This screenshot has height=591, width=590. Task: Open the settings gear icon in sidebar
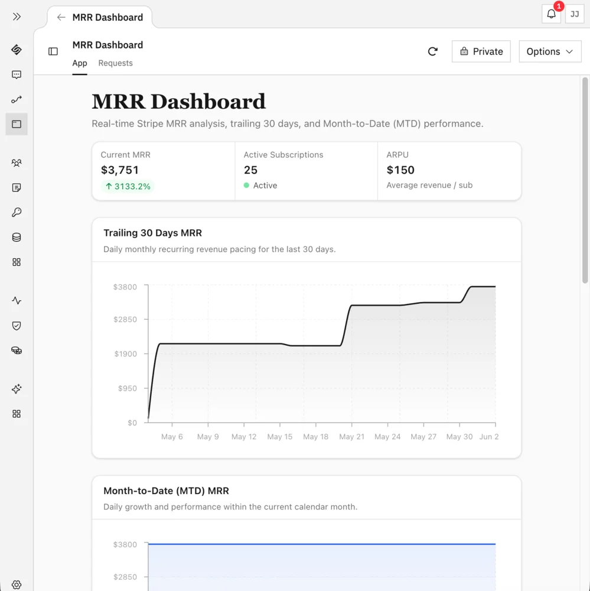pos(17,584)
